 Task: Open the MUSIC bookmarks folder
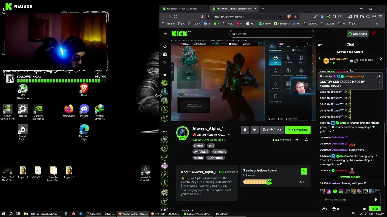(194, 24)
